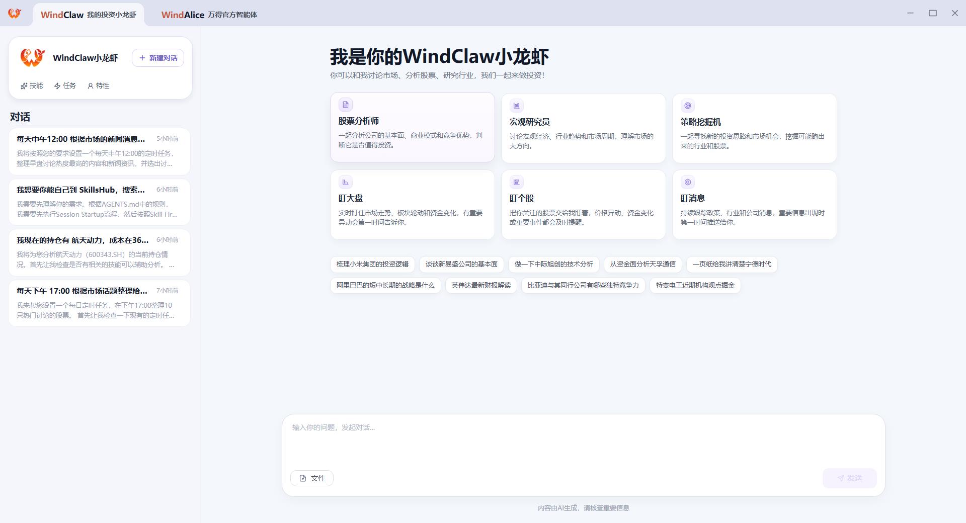Choose prompt 从资金面分析天孚通信

point(643,264)
